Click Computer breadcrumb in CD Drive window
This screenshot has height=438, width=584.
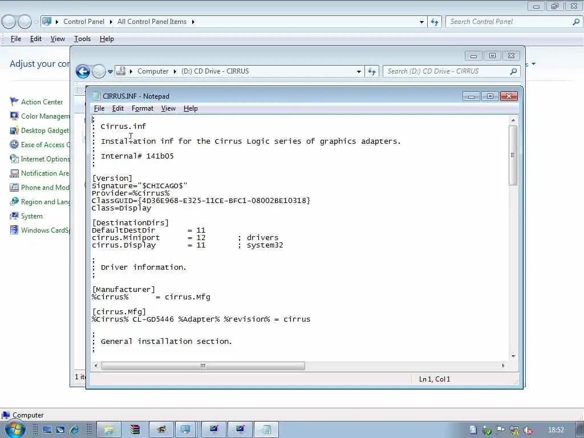pyautogui.click(x=153, y=71)
